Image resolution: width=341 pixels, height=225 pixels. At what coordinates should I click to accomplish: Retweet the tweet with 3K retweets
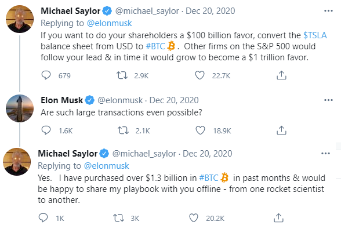point(118,218)
